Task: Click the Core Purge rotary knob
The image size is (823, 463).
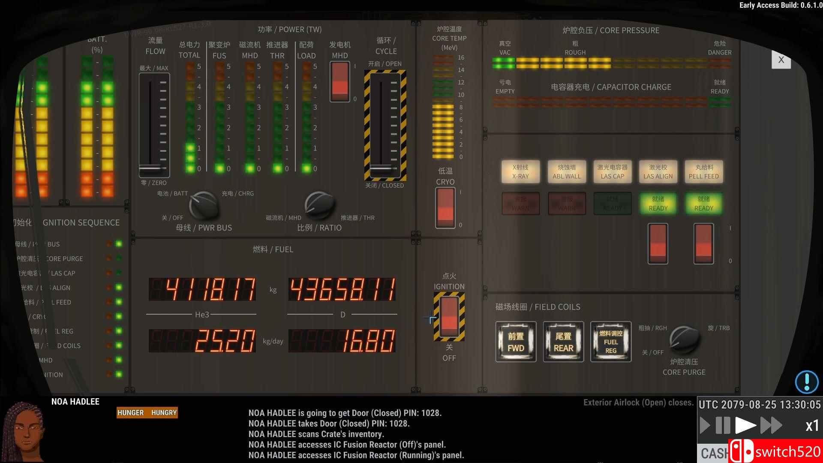Action: pyautogui.click(x=684, y=339)
